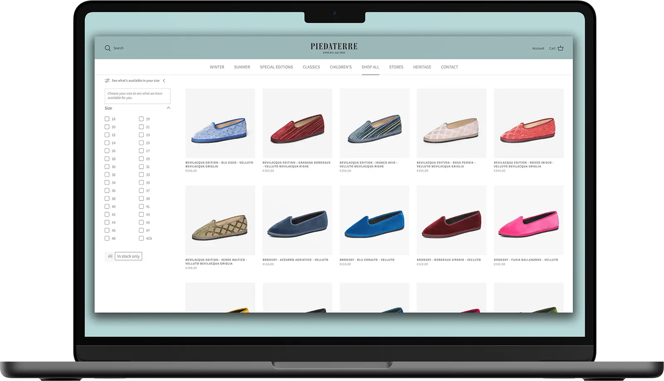Open Rosa Peonia slipper image

452,123
